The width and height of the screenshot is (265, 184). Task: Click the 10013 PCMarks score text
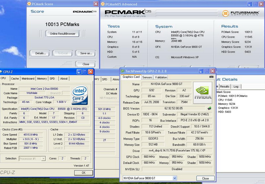[62, 24]
